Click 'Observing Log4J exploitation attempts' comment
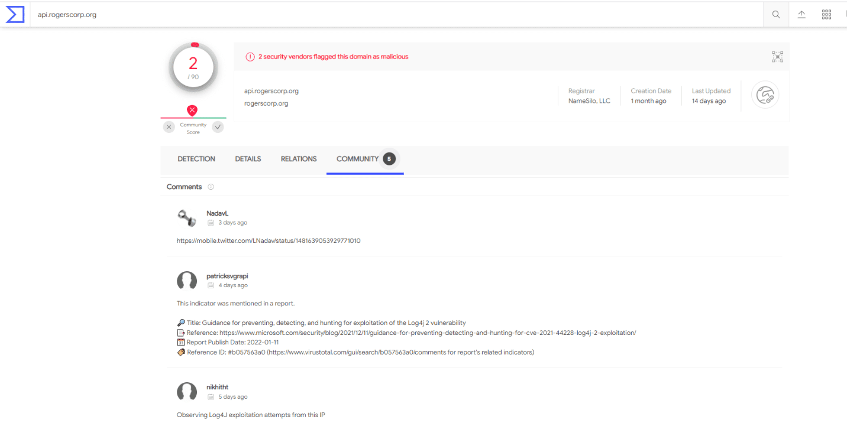The height and width of the screenshot is (436, 847). click(251, 415)
